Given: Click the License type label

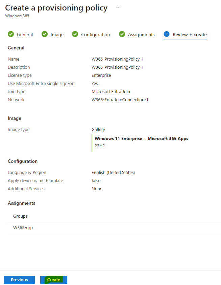Looking at the screenshot, I should [20, 75].
